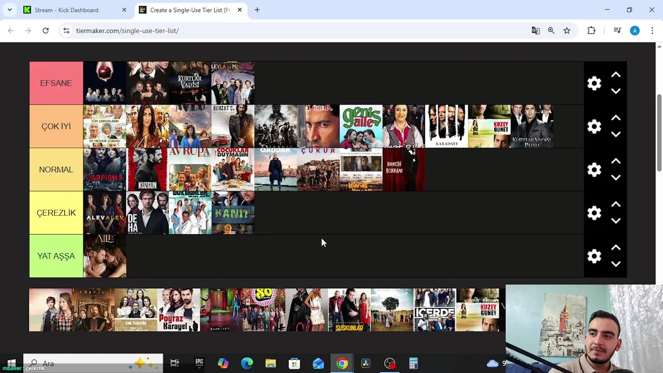Move EFSANE tier down with arrow

(x=615, y=91)
